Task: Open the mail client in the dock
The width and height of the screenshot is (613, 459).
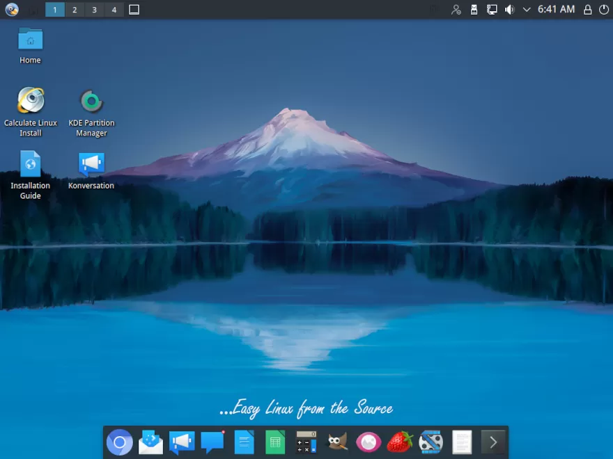Action: 150,442
